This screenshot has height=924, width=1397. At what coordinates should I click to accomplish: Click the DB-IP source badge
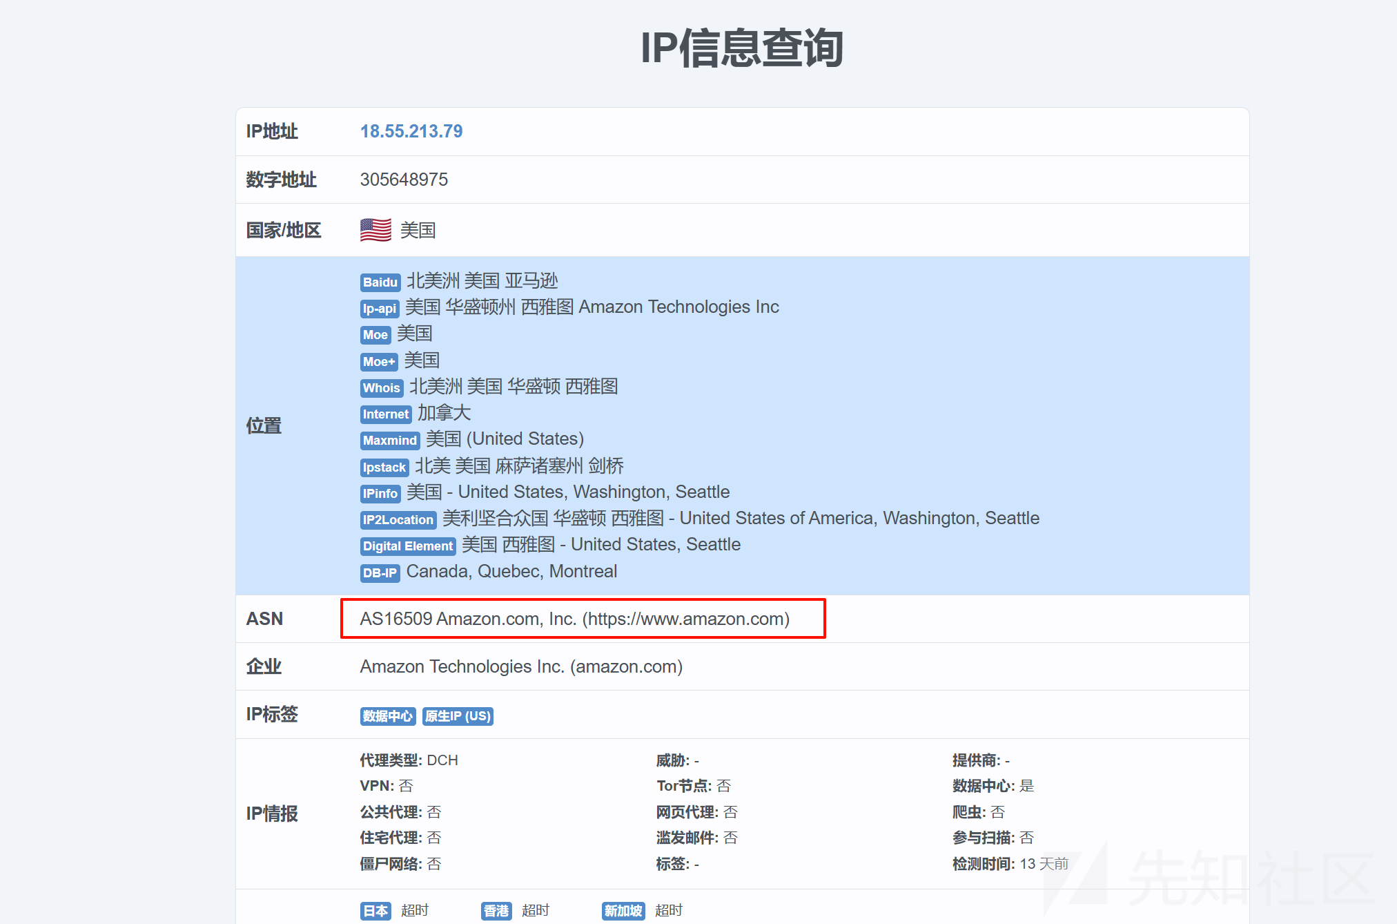click(x=380, y=573)
